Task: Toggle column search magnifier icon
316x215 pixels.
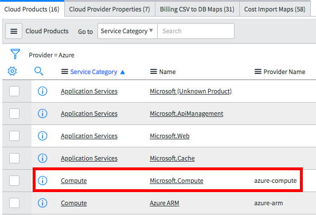Action: pyautogui.click(x=38, y=71)
